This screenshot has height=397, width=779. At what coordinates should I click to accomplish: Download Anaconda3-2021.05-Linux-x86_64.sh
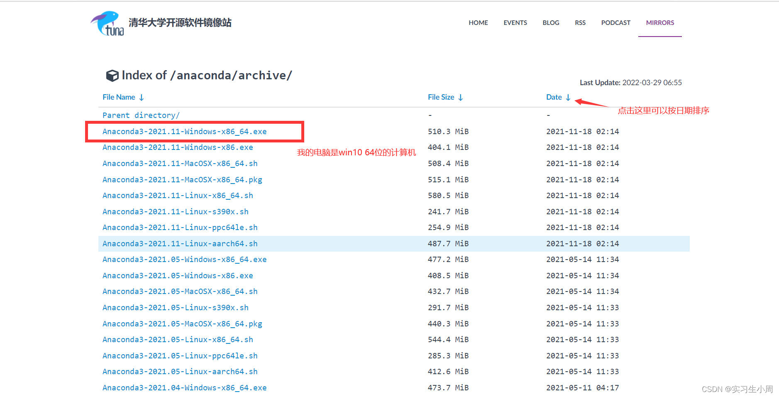click(178, 340)
